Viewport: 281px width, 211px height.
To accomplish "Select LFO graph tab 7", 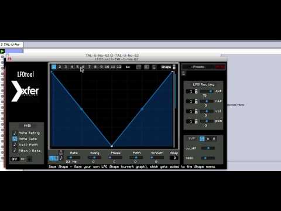I will [x=90, y=67].
